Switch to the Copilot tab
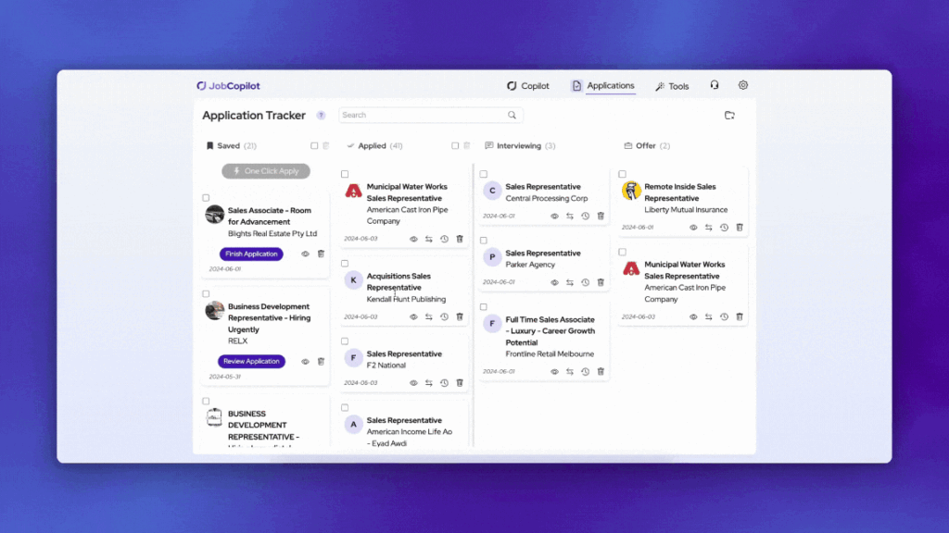The width and height of the screenshot is (949, 533). tap(528, 86)
